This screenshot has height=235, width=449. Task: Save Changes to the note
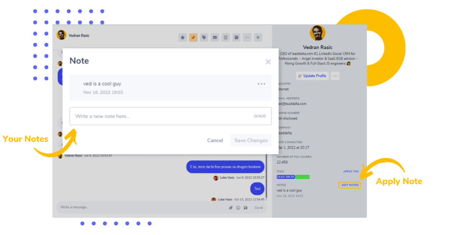point(251,141)
